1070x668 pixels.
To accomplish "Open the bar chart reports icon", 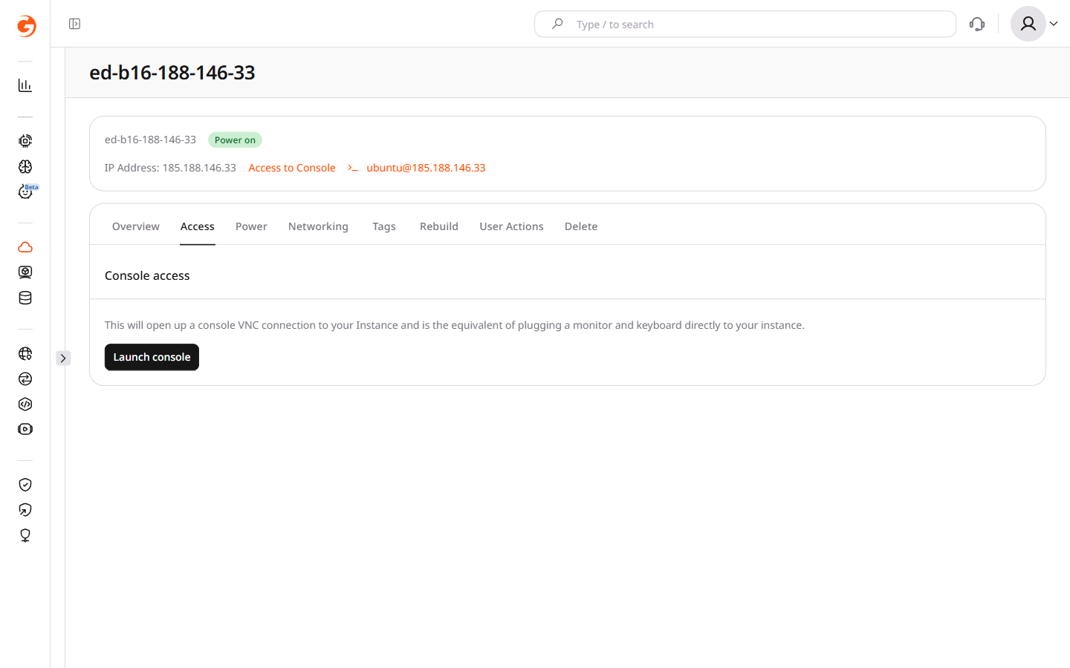I will coord(25,85).
